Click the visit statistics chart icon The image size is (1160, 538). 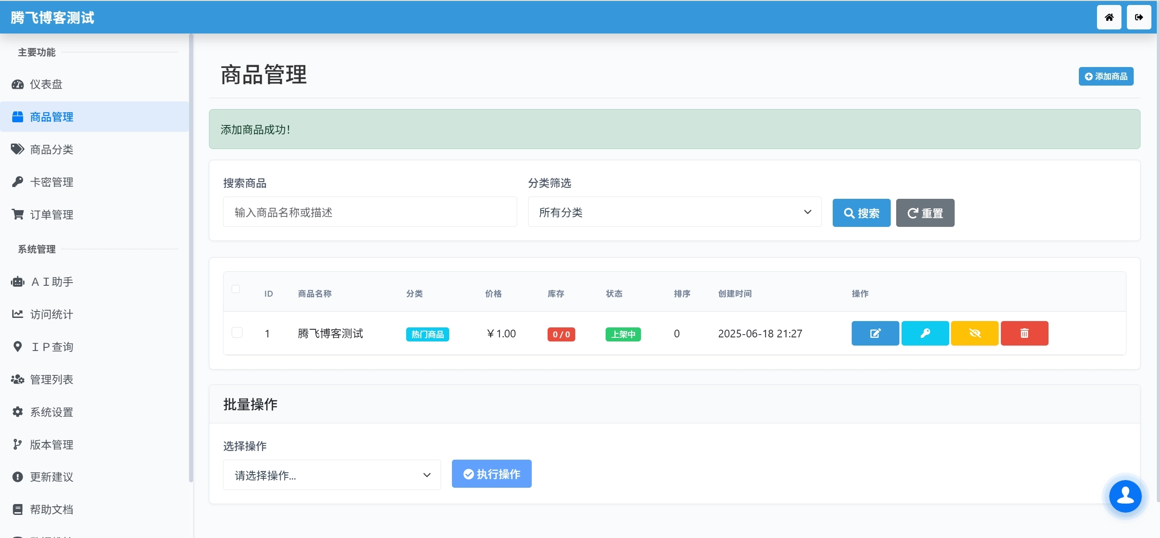click(x=18, y=314)
